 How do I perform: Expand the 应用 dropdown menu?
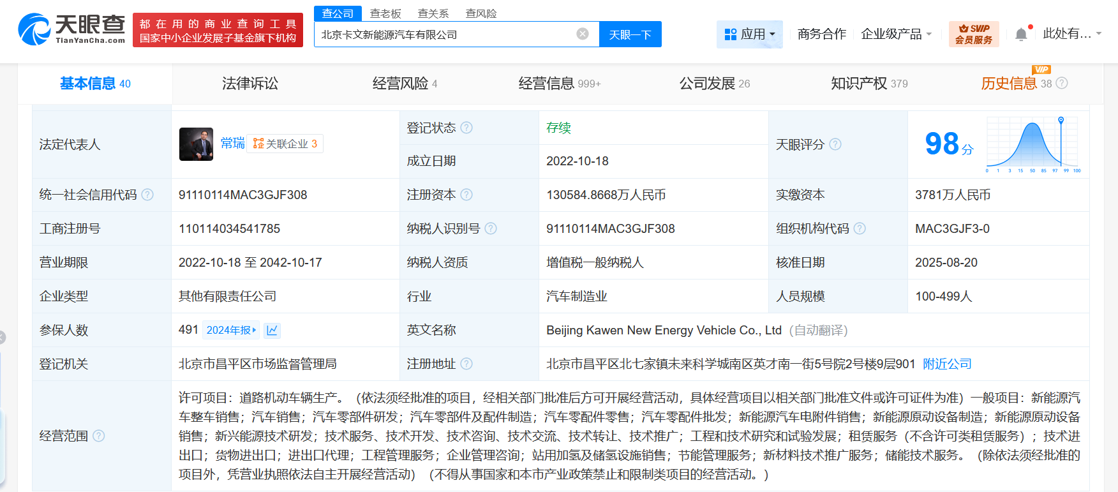click(750, 34)
